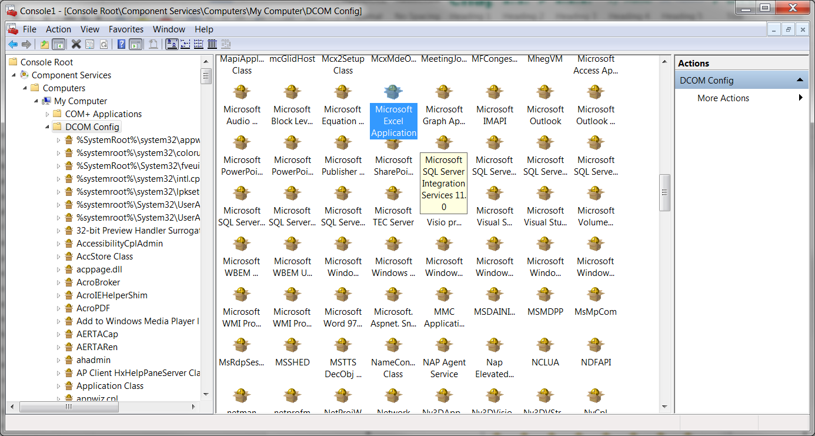
Task: Click the Forward arrow toolbar icon
Action: pyautogui.click(x=26, y=44)
